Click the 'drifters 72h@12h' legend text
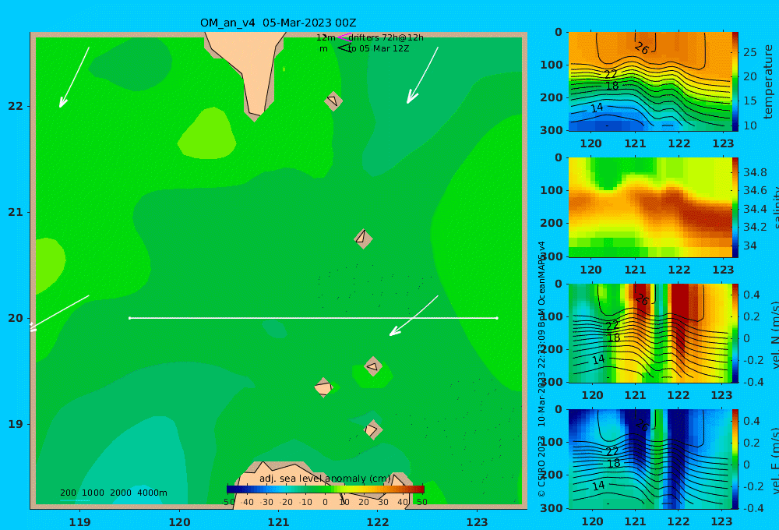 (386, 37)
